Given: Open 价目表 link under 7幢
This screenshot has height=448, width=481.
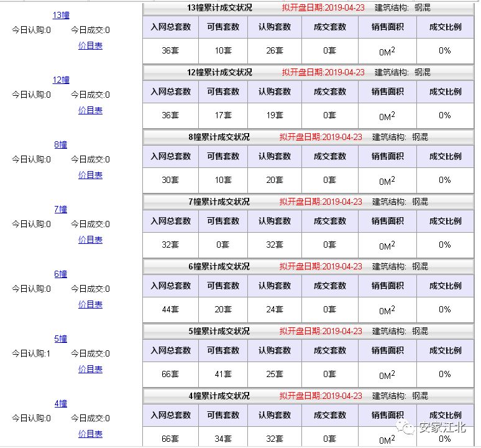Looking at the screenshot, I should (90, 240).
